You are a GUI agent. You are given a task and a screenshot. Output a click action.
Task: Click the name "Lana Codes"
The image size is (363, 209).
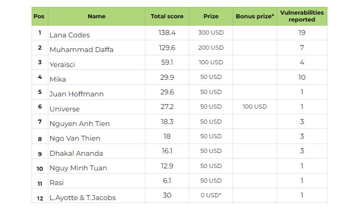(x=70, y=35)
